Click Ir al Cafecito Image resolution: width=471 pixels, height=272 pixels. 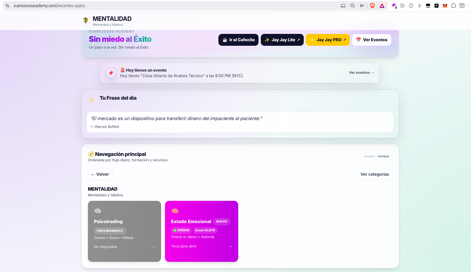tap(238, 40)
